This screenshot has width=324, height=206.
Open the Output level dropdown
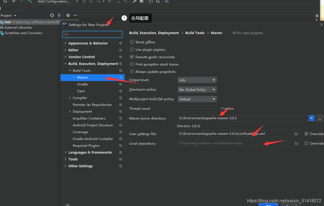tap(197, 80)
